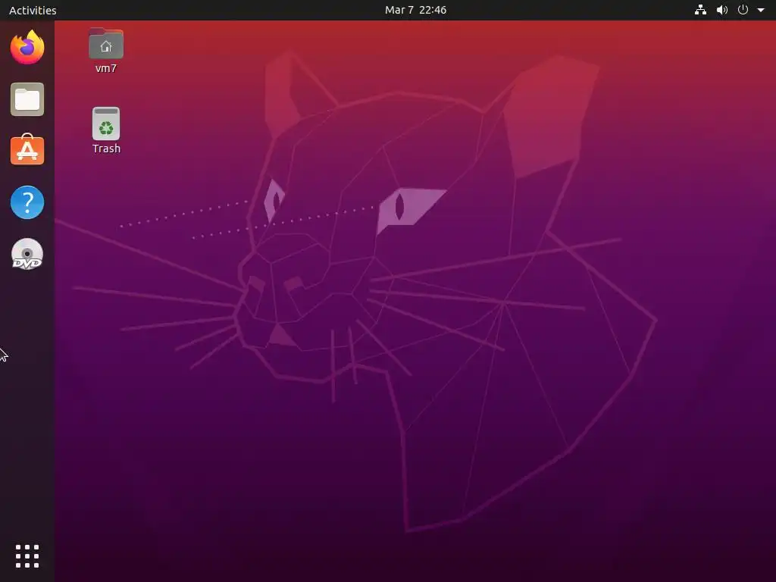Launch Firefox from the dock
The height and width of the screenshot is (582, 776).
(27, 47)
